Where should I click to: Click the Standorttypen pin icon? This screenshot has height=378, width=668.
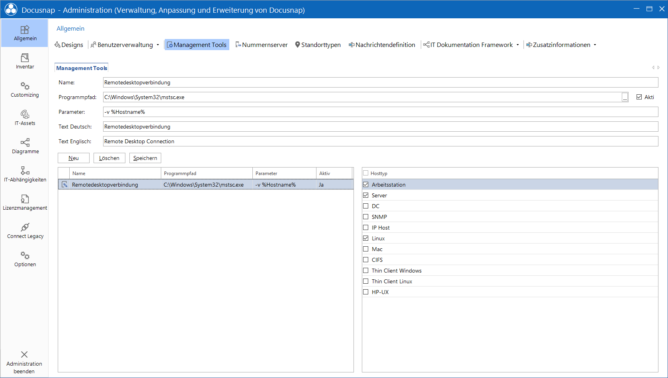pos(297,45)
